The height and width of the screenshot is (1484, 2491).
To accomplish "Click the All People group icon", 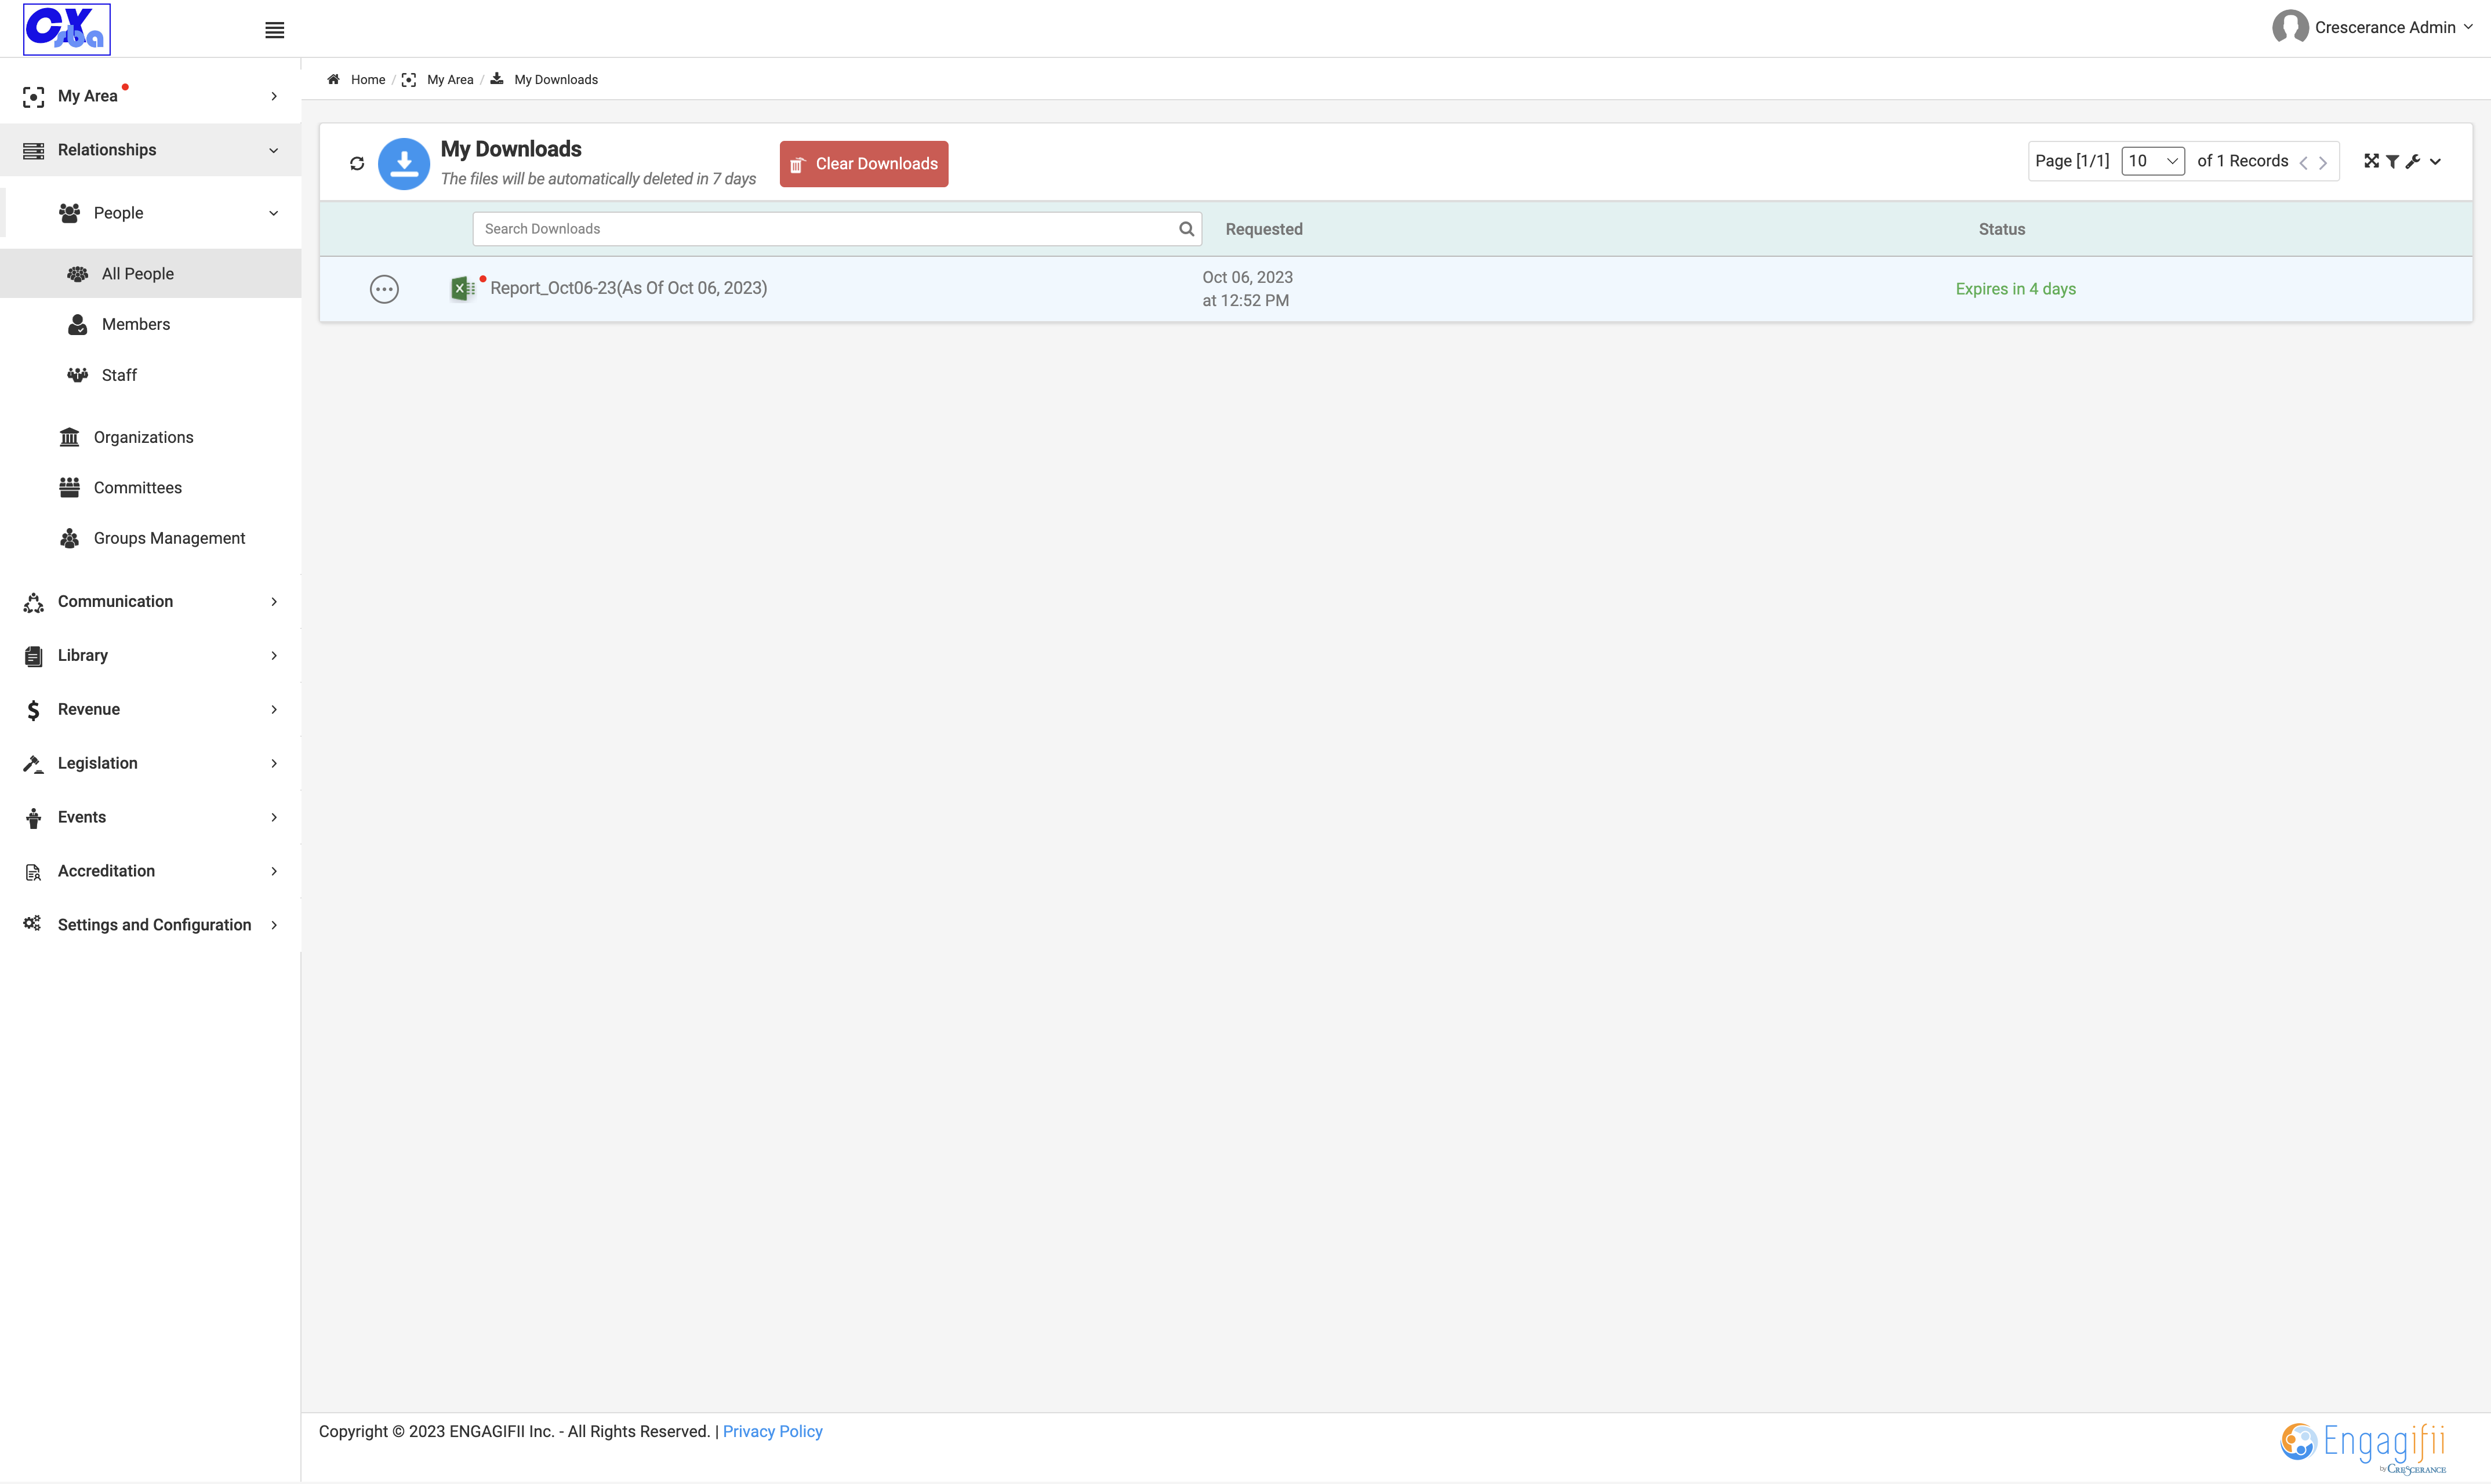I will click(x=77, y=274).
